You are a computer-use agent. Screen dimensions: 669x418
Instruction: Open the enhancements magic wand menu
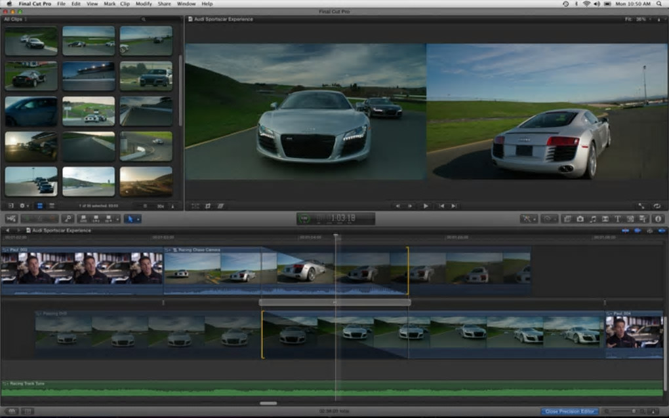[529, 219]
